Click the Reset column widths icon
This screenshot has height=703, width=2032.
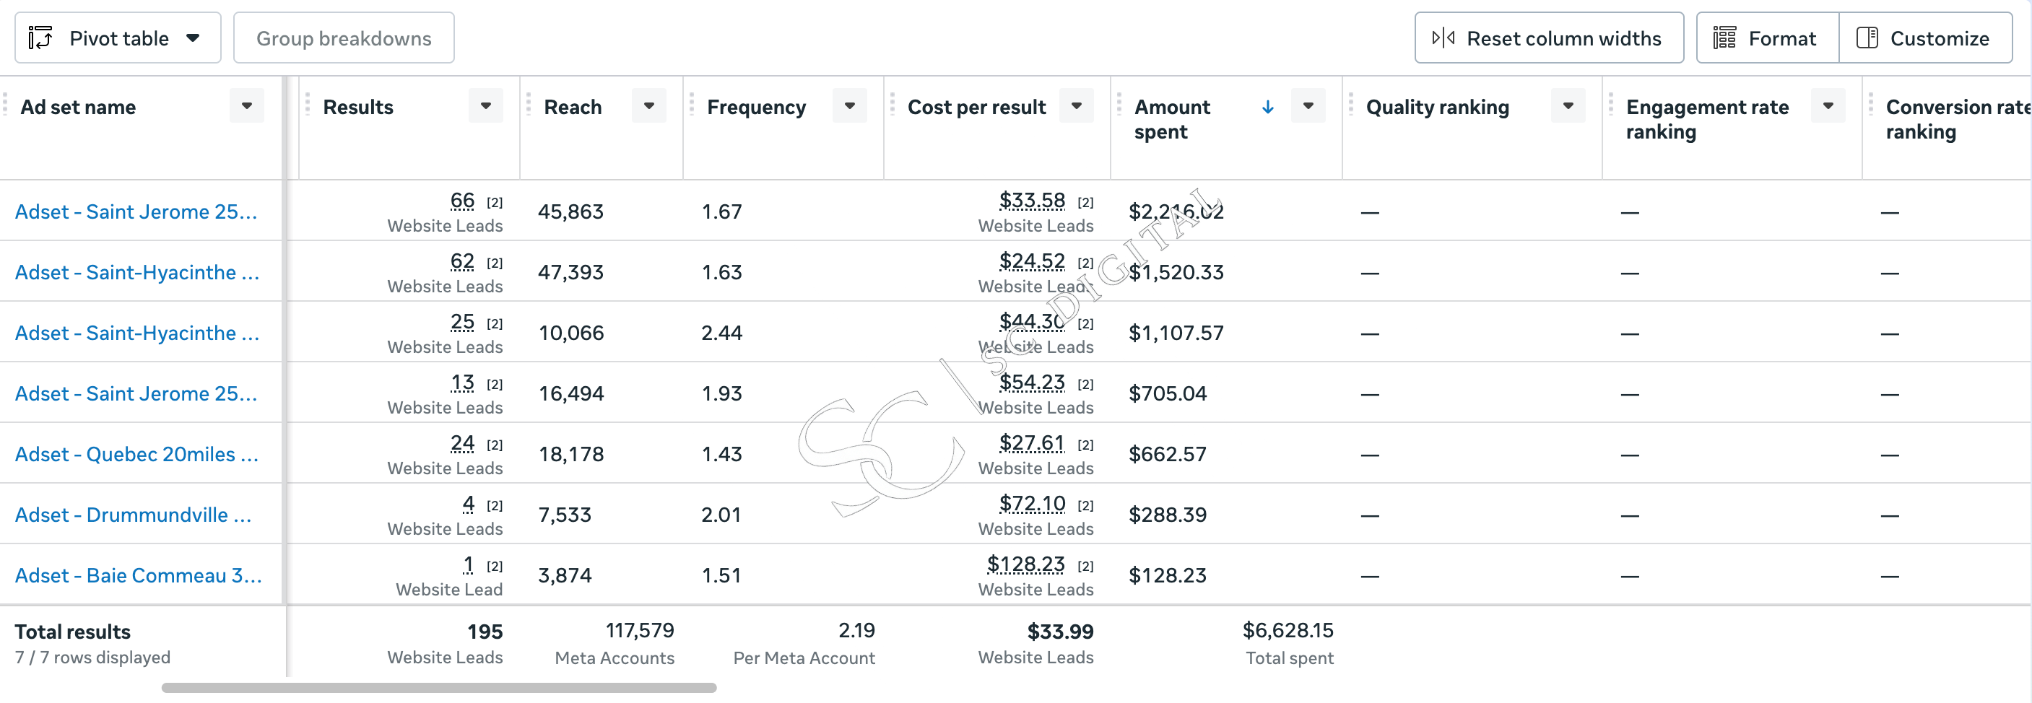1443,38
